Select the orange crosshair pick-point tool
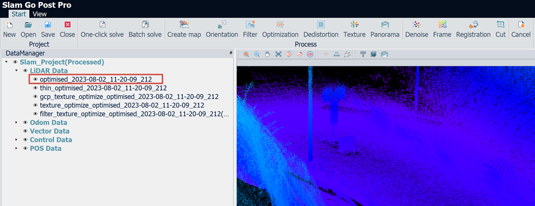 (x=326, y=54)
